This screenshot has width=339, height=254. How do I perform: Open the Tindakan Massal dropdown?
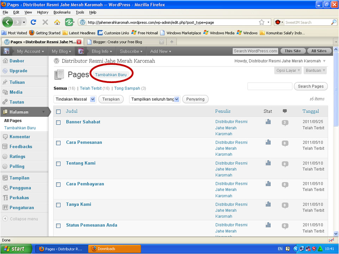point(75,99)
